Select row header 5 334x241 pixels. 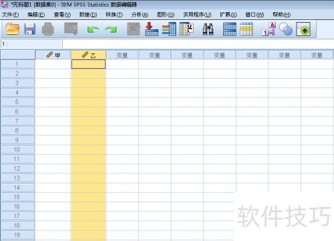coord(17,102)
